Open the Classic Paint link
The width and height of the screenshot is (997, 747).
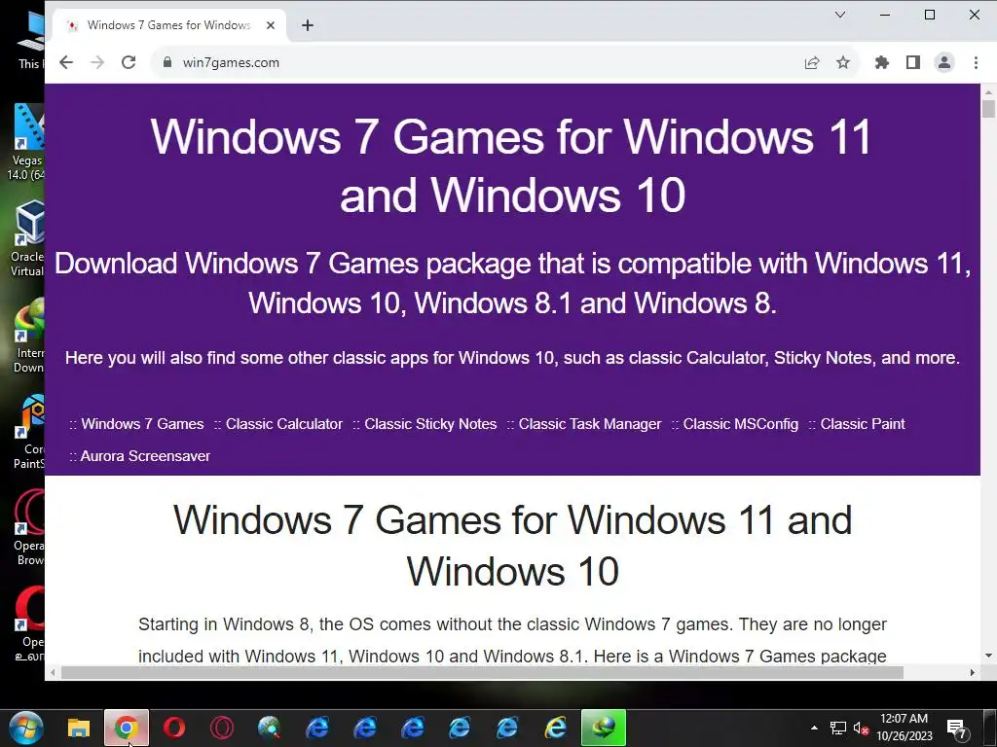pyautogui.click(x=863, y=424)
